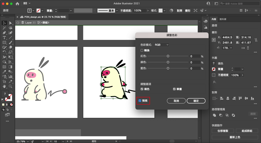Click the Home icon in top bar

(x=17, y=4)
